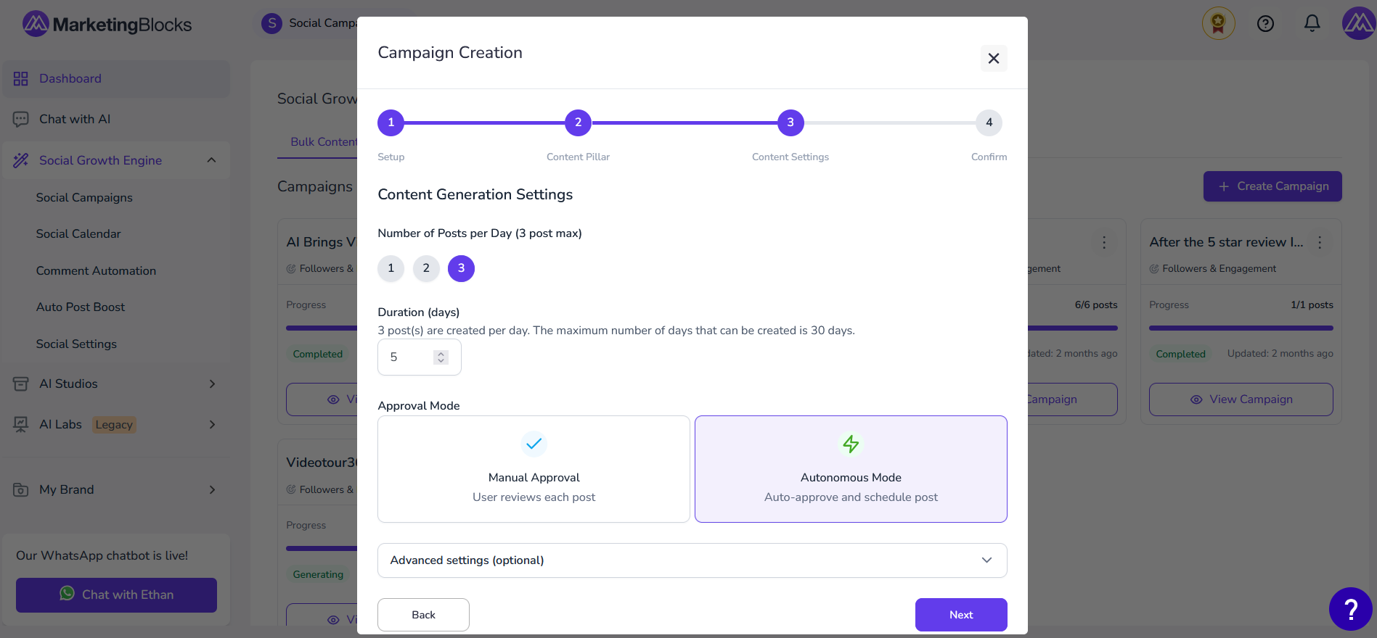This screenshot has height=638, width=1377.
Task: Click the MarketingBlocks logo
Action: [107, 25]
